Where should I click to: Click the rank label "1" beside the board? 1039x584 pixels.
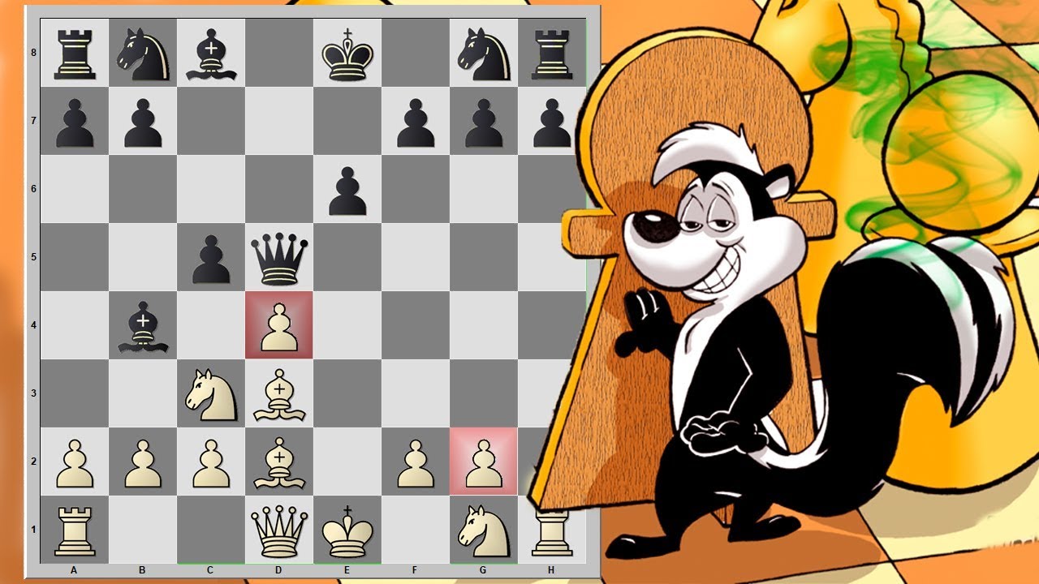pos(32,530)
